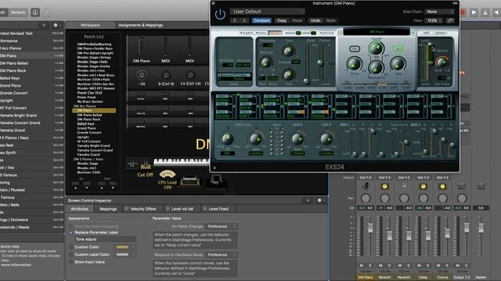Click the EXS24 filter Key knob
This screenshot has height=281, width=501.
(398, 64)
